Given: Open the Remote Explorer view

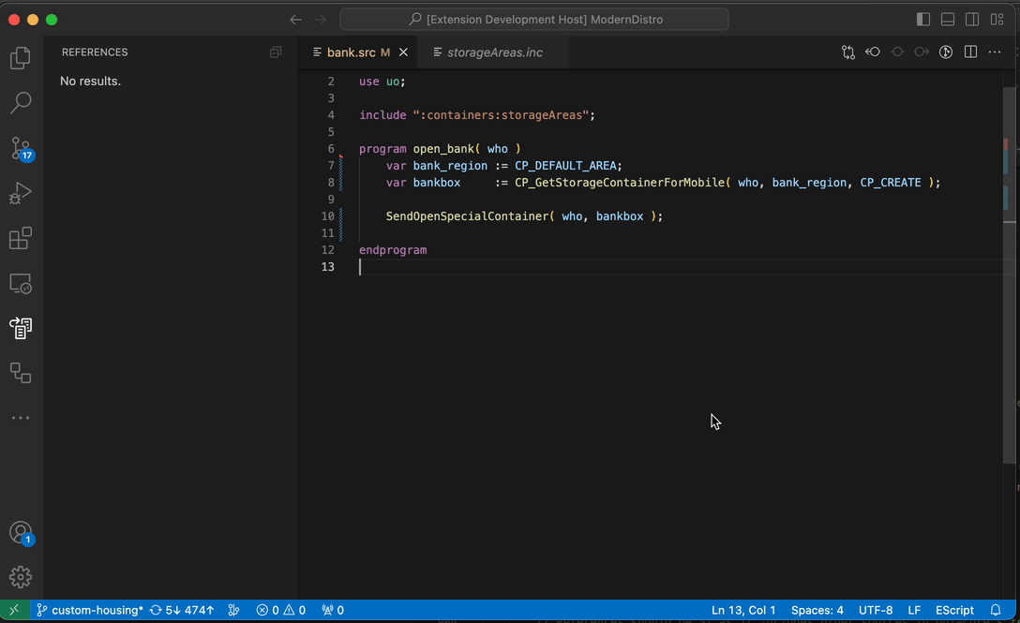Looking at the screenshot, I should pos(21,284).
